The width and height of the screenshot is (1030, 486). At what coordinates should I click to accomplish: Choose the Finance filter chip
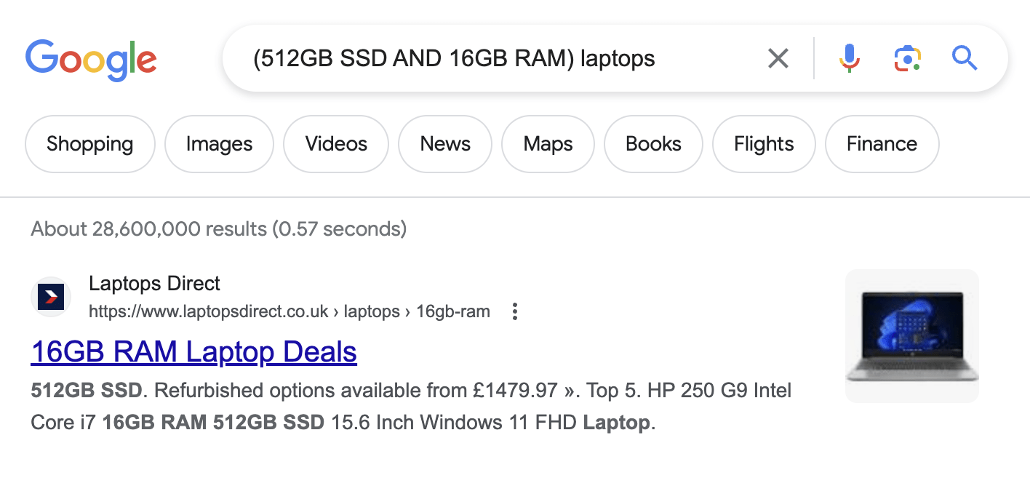coord(882,144)
